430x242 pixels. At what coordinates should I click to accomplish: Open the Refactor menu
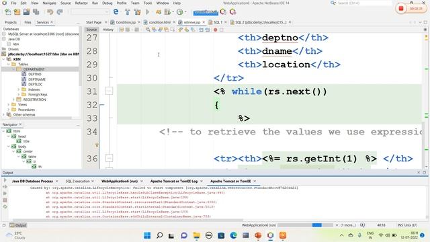[x=81, y=3]
